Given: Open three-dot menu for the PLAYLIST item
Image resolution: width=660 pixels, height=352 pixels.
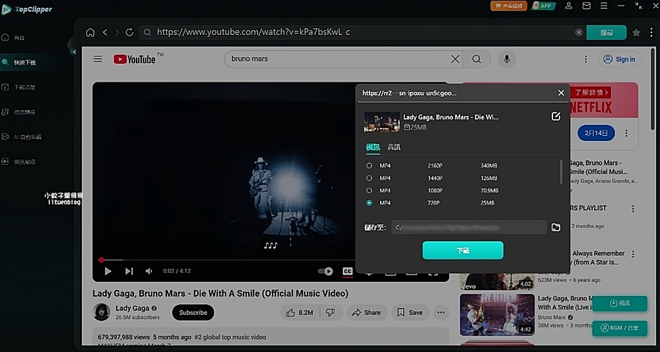Looking at the screenshot, I should pos(633,208).
